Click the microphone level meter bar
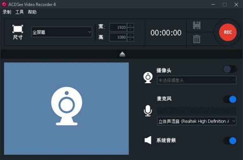The width and height of the screenshot is (243, 160). [x=196, y=111]
